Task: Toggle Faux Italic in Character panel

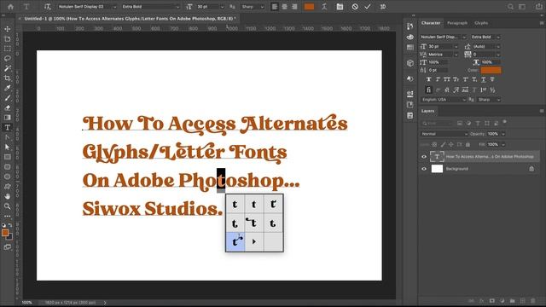Action: 438,79
